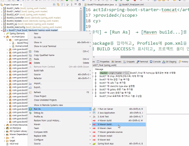Select JRE System Library node
Image resolution: width=189 pixels, height=146 pixels.
(x=18, y=131)
